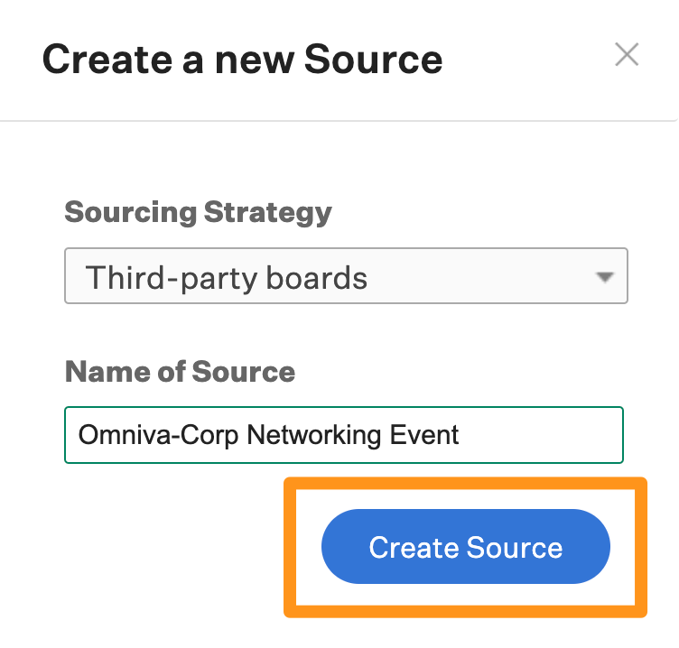Screen dimensions: 679x648
Task: Select the 'Third-party boards' dropdown value
Action: 227,277
